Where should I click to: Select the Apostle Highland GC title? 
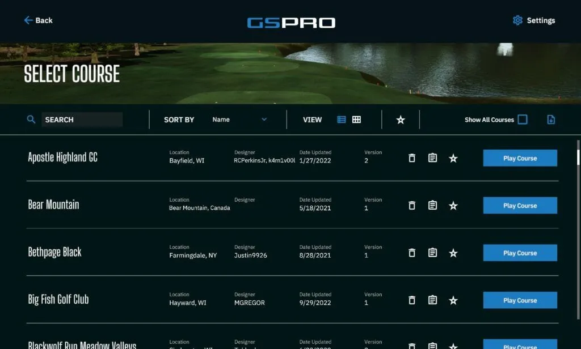pyautogui.click(x=62, y=158)
